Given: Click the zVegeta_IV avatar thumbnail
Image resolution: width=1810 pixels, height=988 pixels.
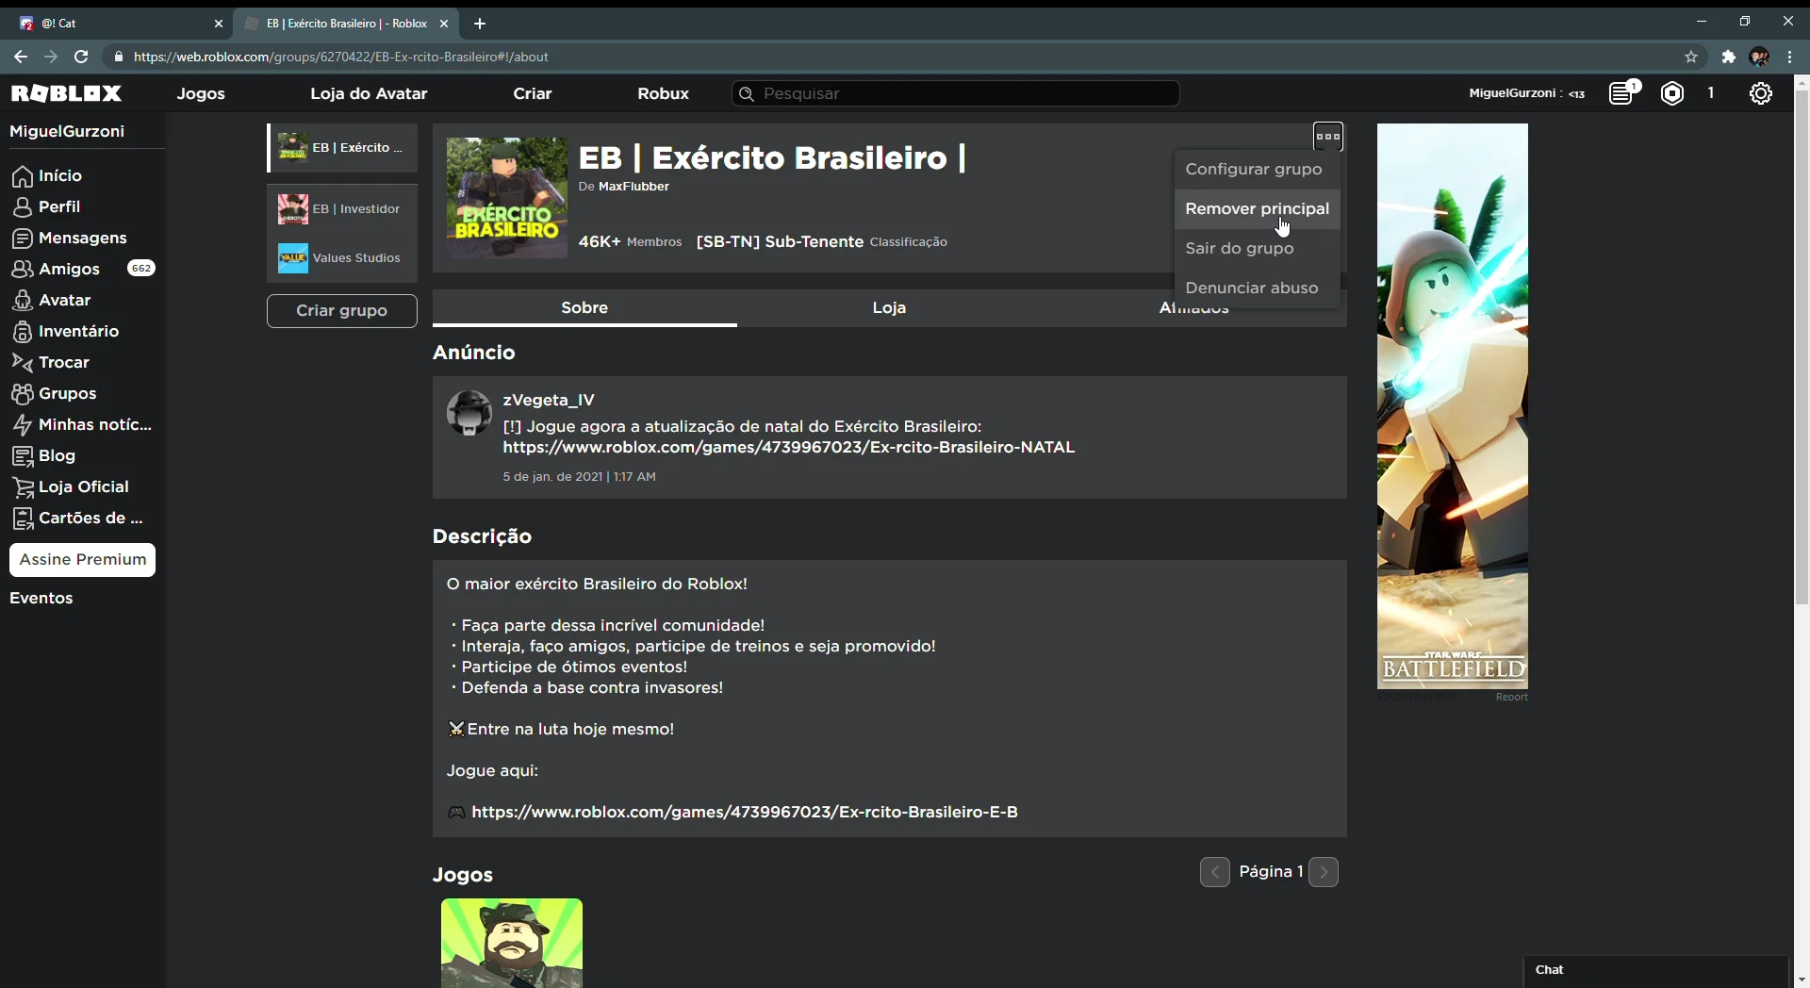Looking at the screenshot, I should tap(469, 413).
